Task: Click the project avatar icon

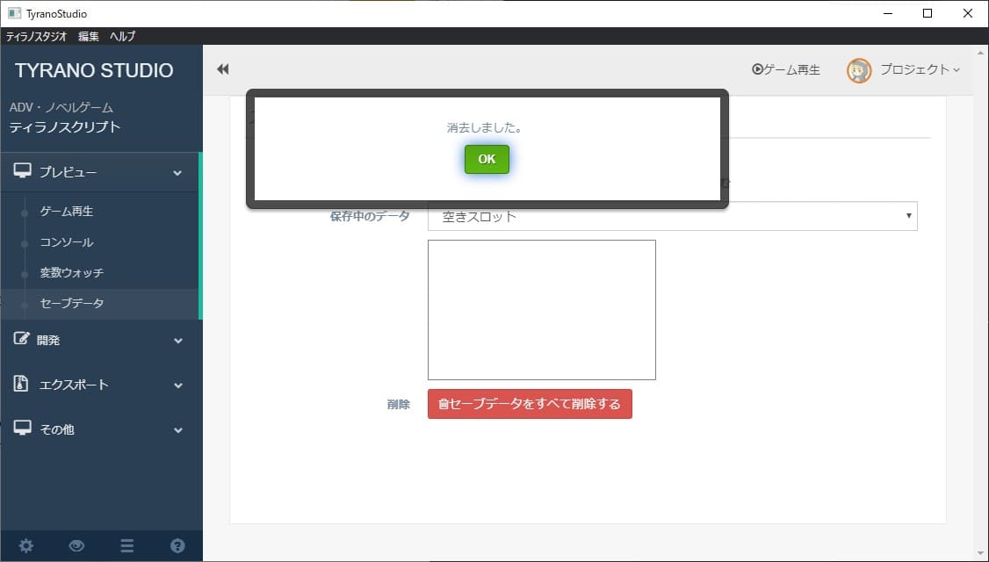Action: (x=858, y=70)
